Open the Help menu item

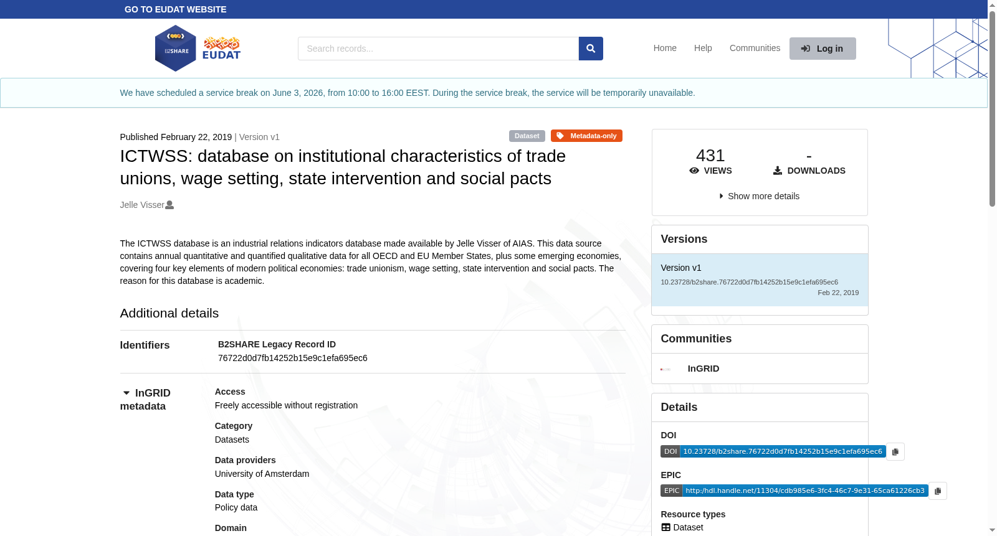tap(703, 48)
